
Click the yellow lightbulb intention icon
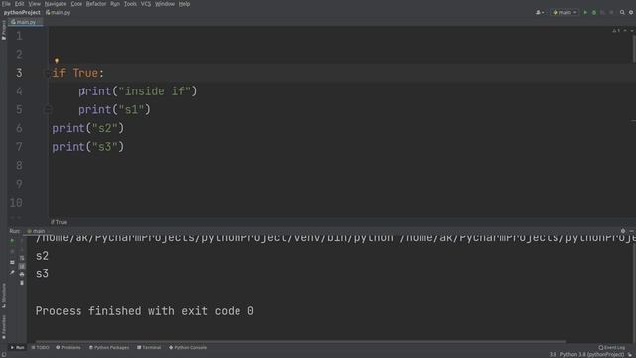click(57, 61)
